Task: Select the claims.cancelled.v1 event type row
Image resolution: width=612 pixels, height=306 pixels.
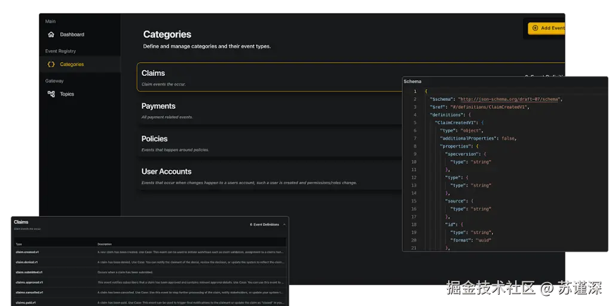Action: point(150,292)
